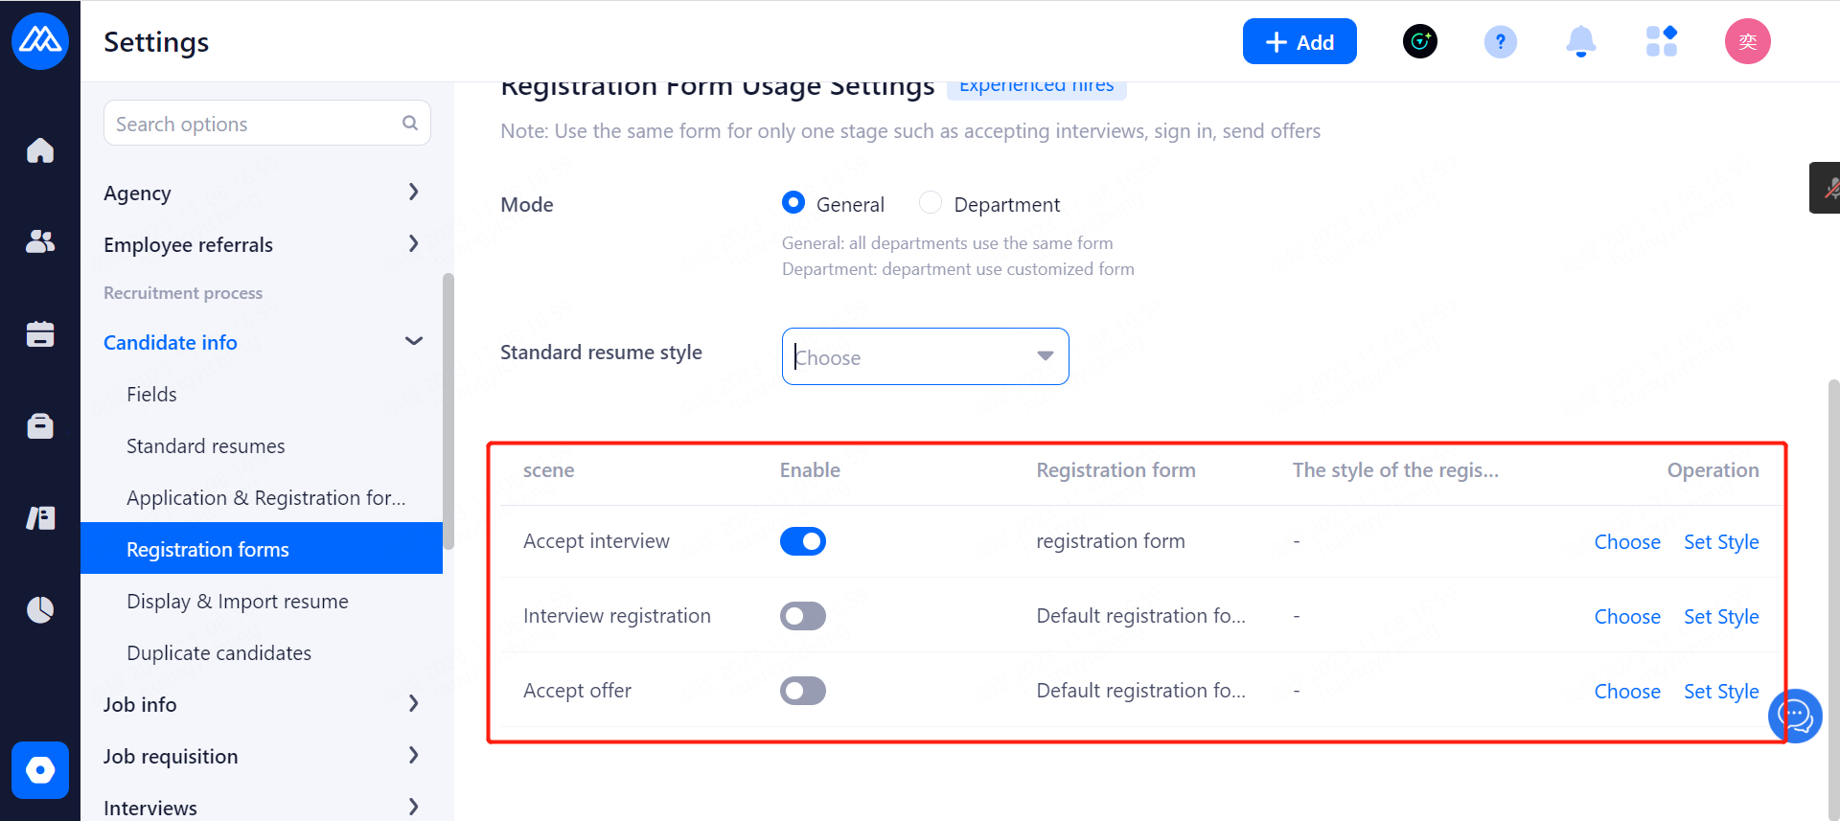The width and height of the screenshot is (1840, 821).
Task: Open the Standard resume style dropdown
Action: point(925,356)
